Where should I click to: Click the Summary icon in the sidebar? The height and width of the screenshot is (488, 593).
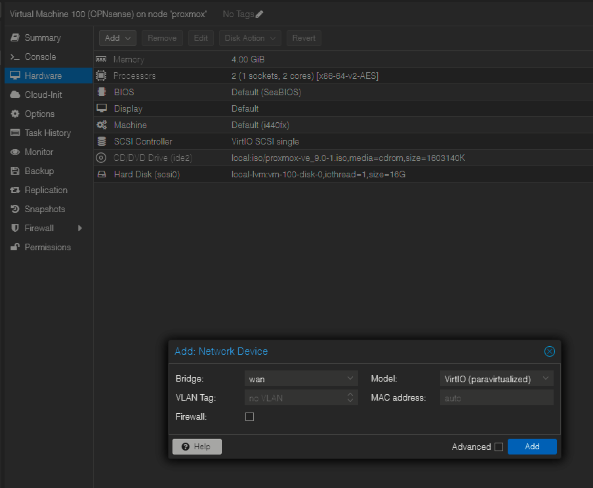coord(15,37)
